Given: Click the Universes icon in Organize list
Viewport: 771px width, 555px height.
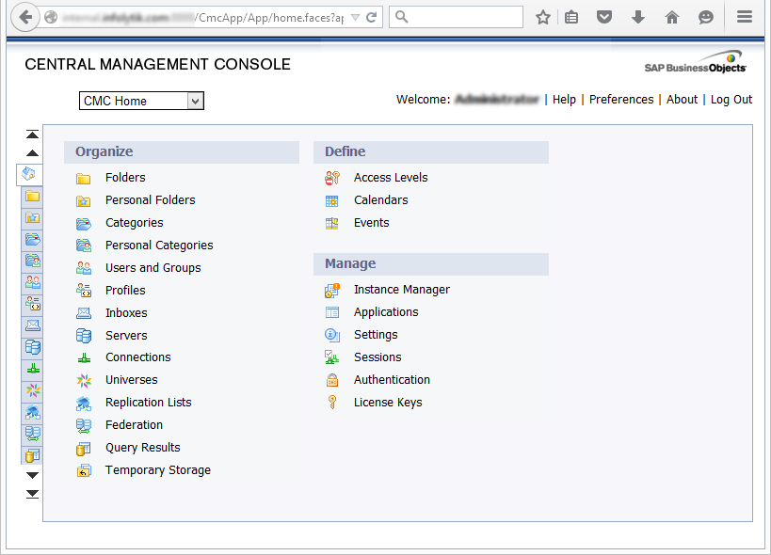Looking at the screenshot, I should pos(84,380).
